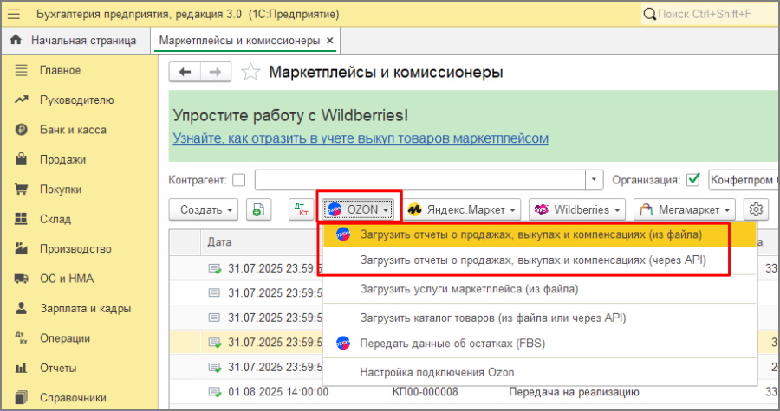Open the Справочники section label

point(73,398)
